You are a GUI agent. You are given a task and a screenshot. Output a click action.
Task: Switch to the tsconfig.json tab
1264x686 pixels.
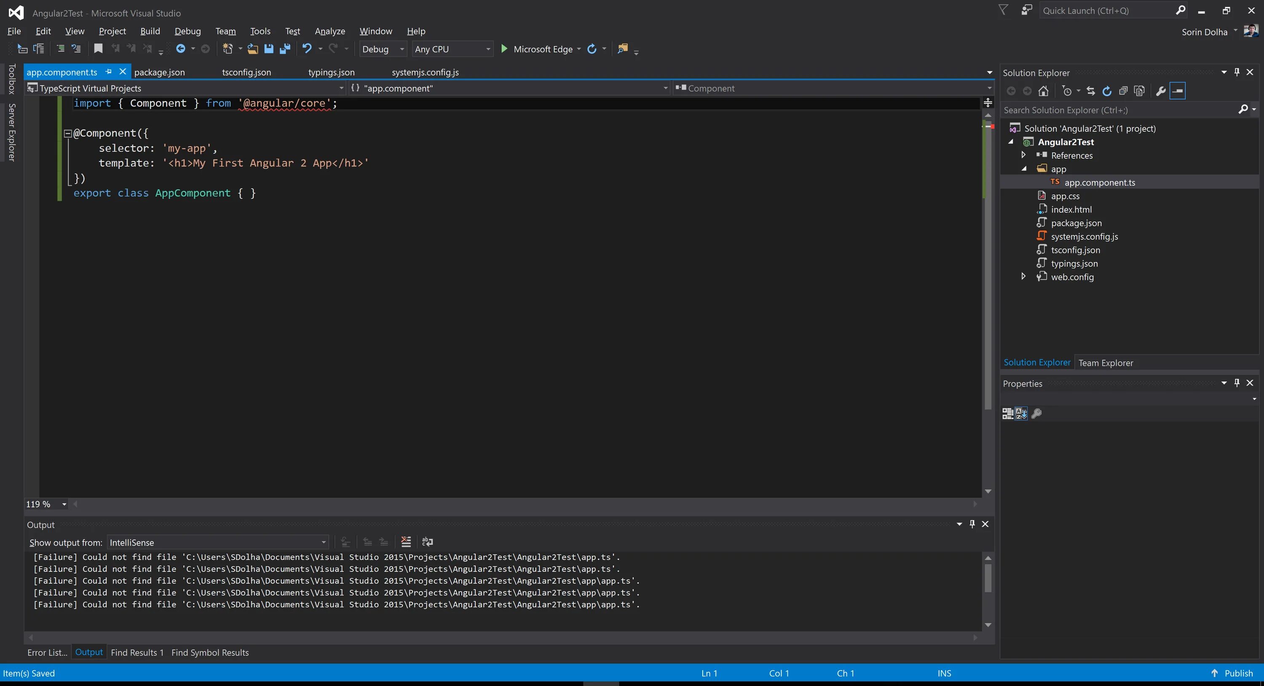(x=246, y=72)
